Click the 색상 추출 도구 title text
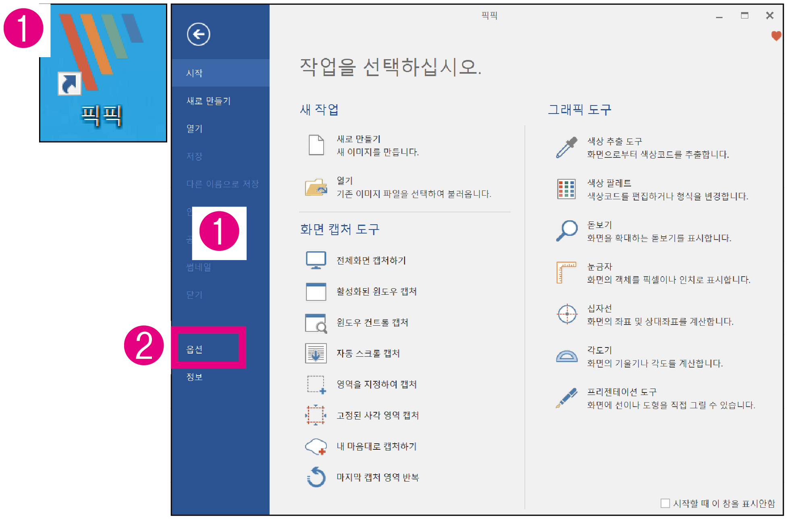 click(x=615, y=141)
